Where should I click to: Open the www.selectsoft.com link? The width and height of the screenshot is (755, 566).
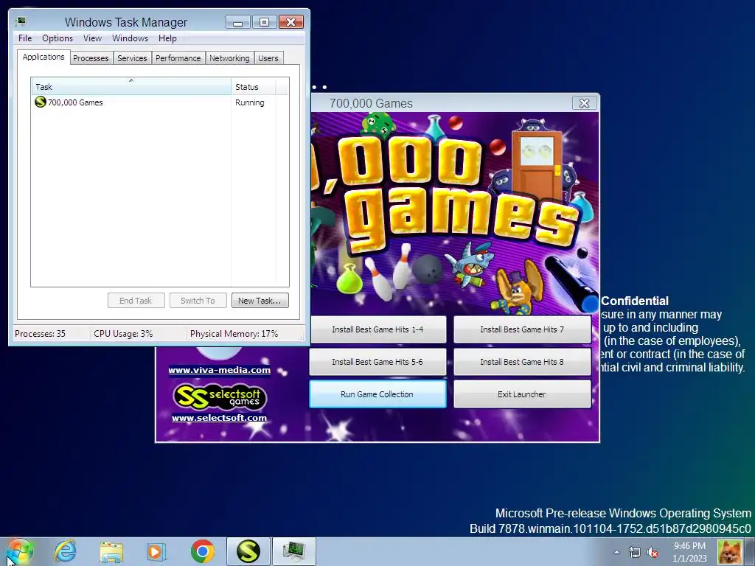(x=219, y=418)
